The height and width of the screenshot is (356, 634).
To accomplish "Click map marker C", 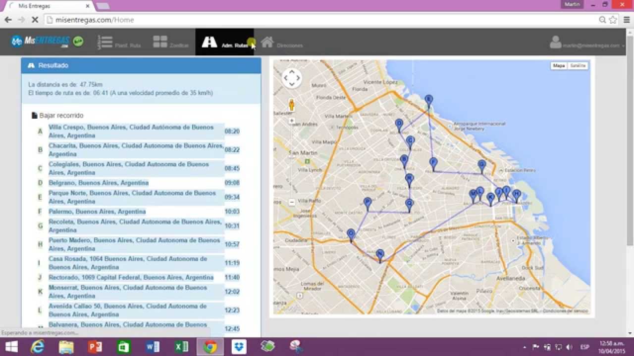I will point(410,142).
